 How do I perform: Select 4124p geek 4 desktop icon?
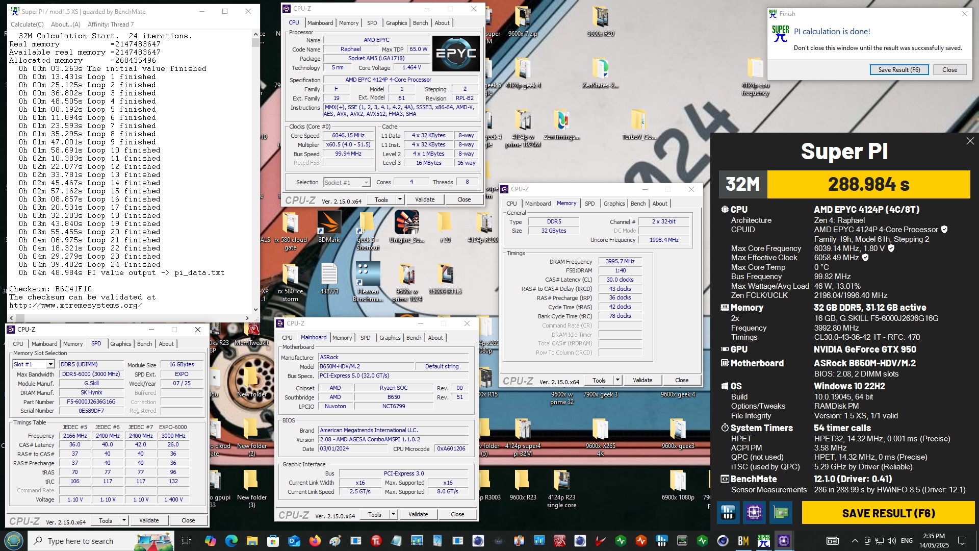(x=523, y=73)
